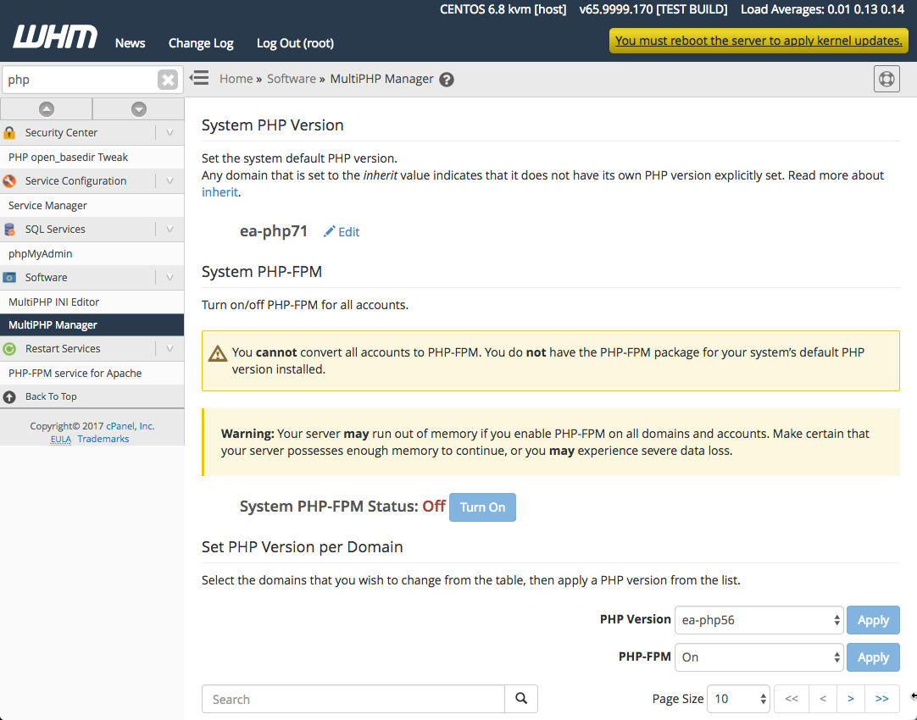Click the kernel update reboot notice
This screenshot has width=917, height=720.
pos(759,41)
